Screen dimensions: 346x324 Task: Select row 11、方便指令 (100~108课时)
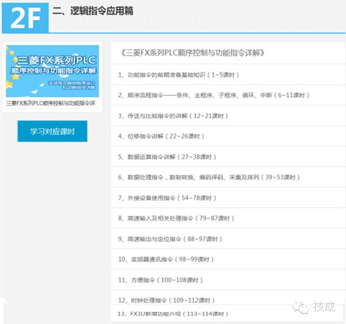point(228,280)
